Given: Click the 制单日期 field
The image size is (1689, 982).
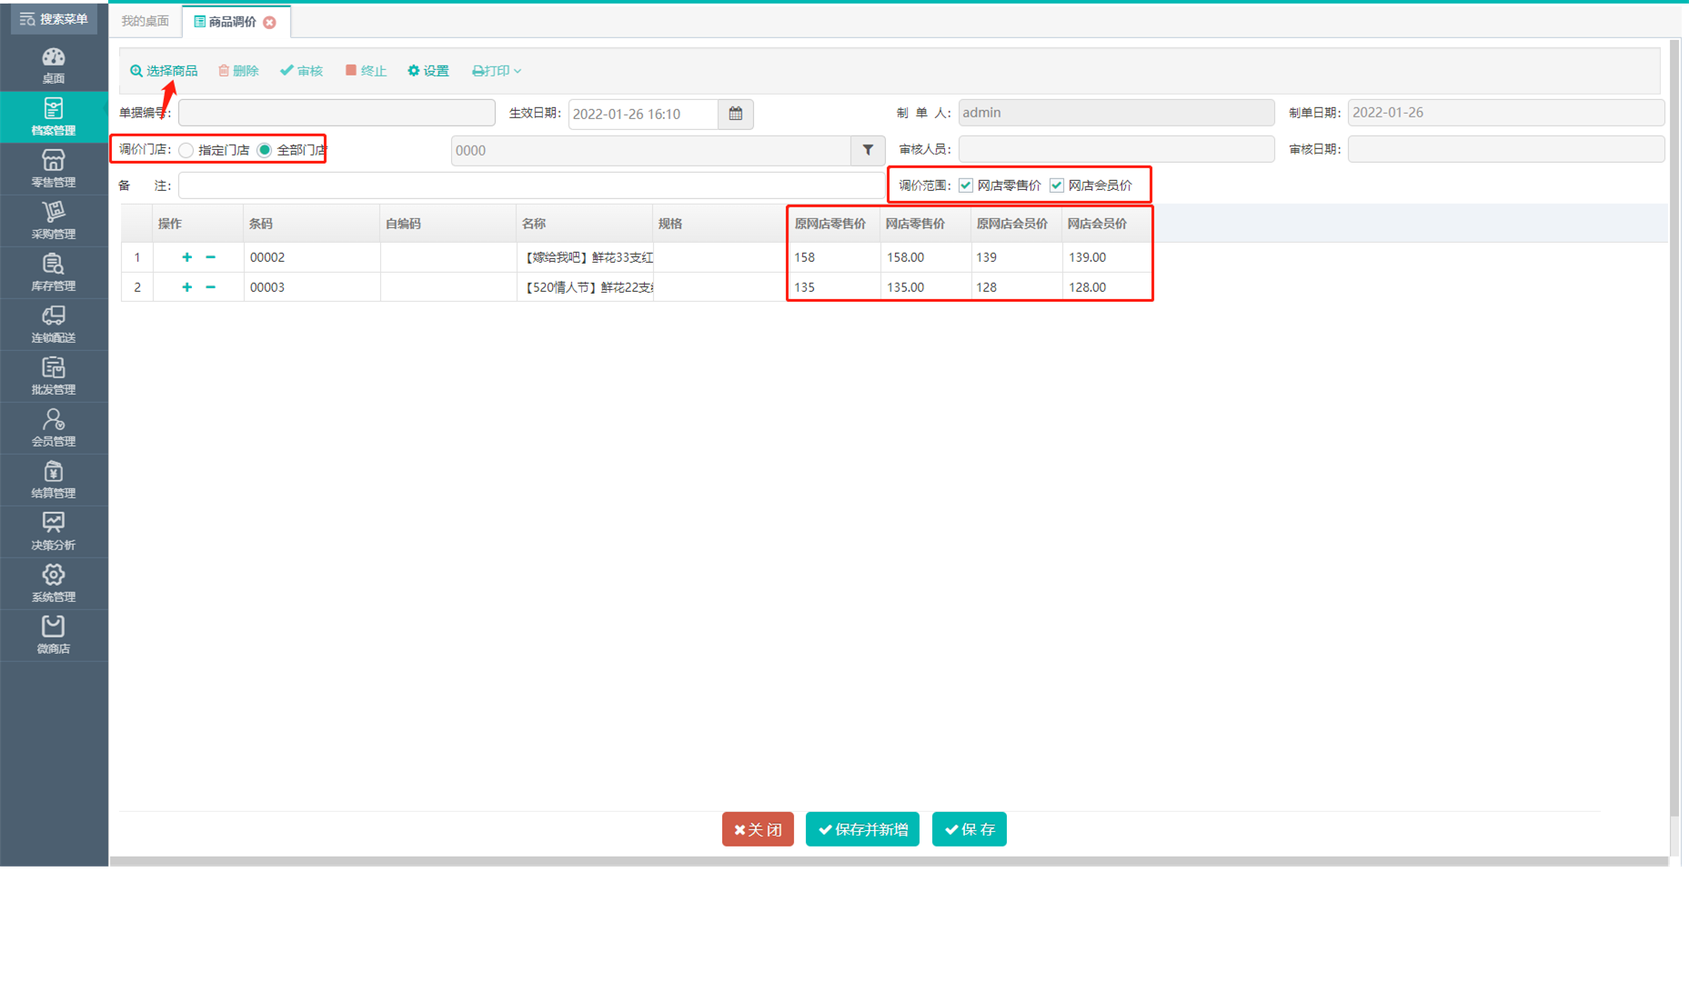Looking at the screenshot, I should tap(1506, 113).
